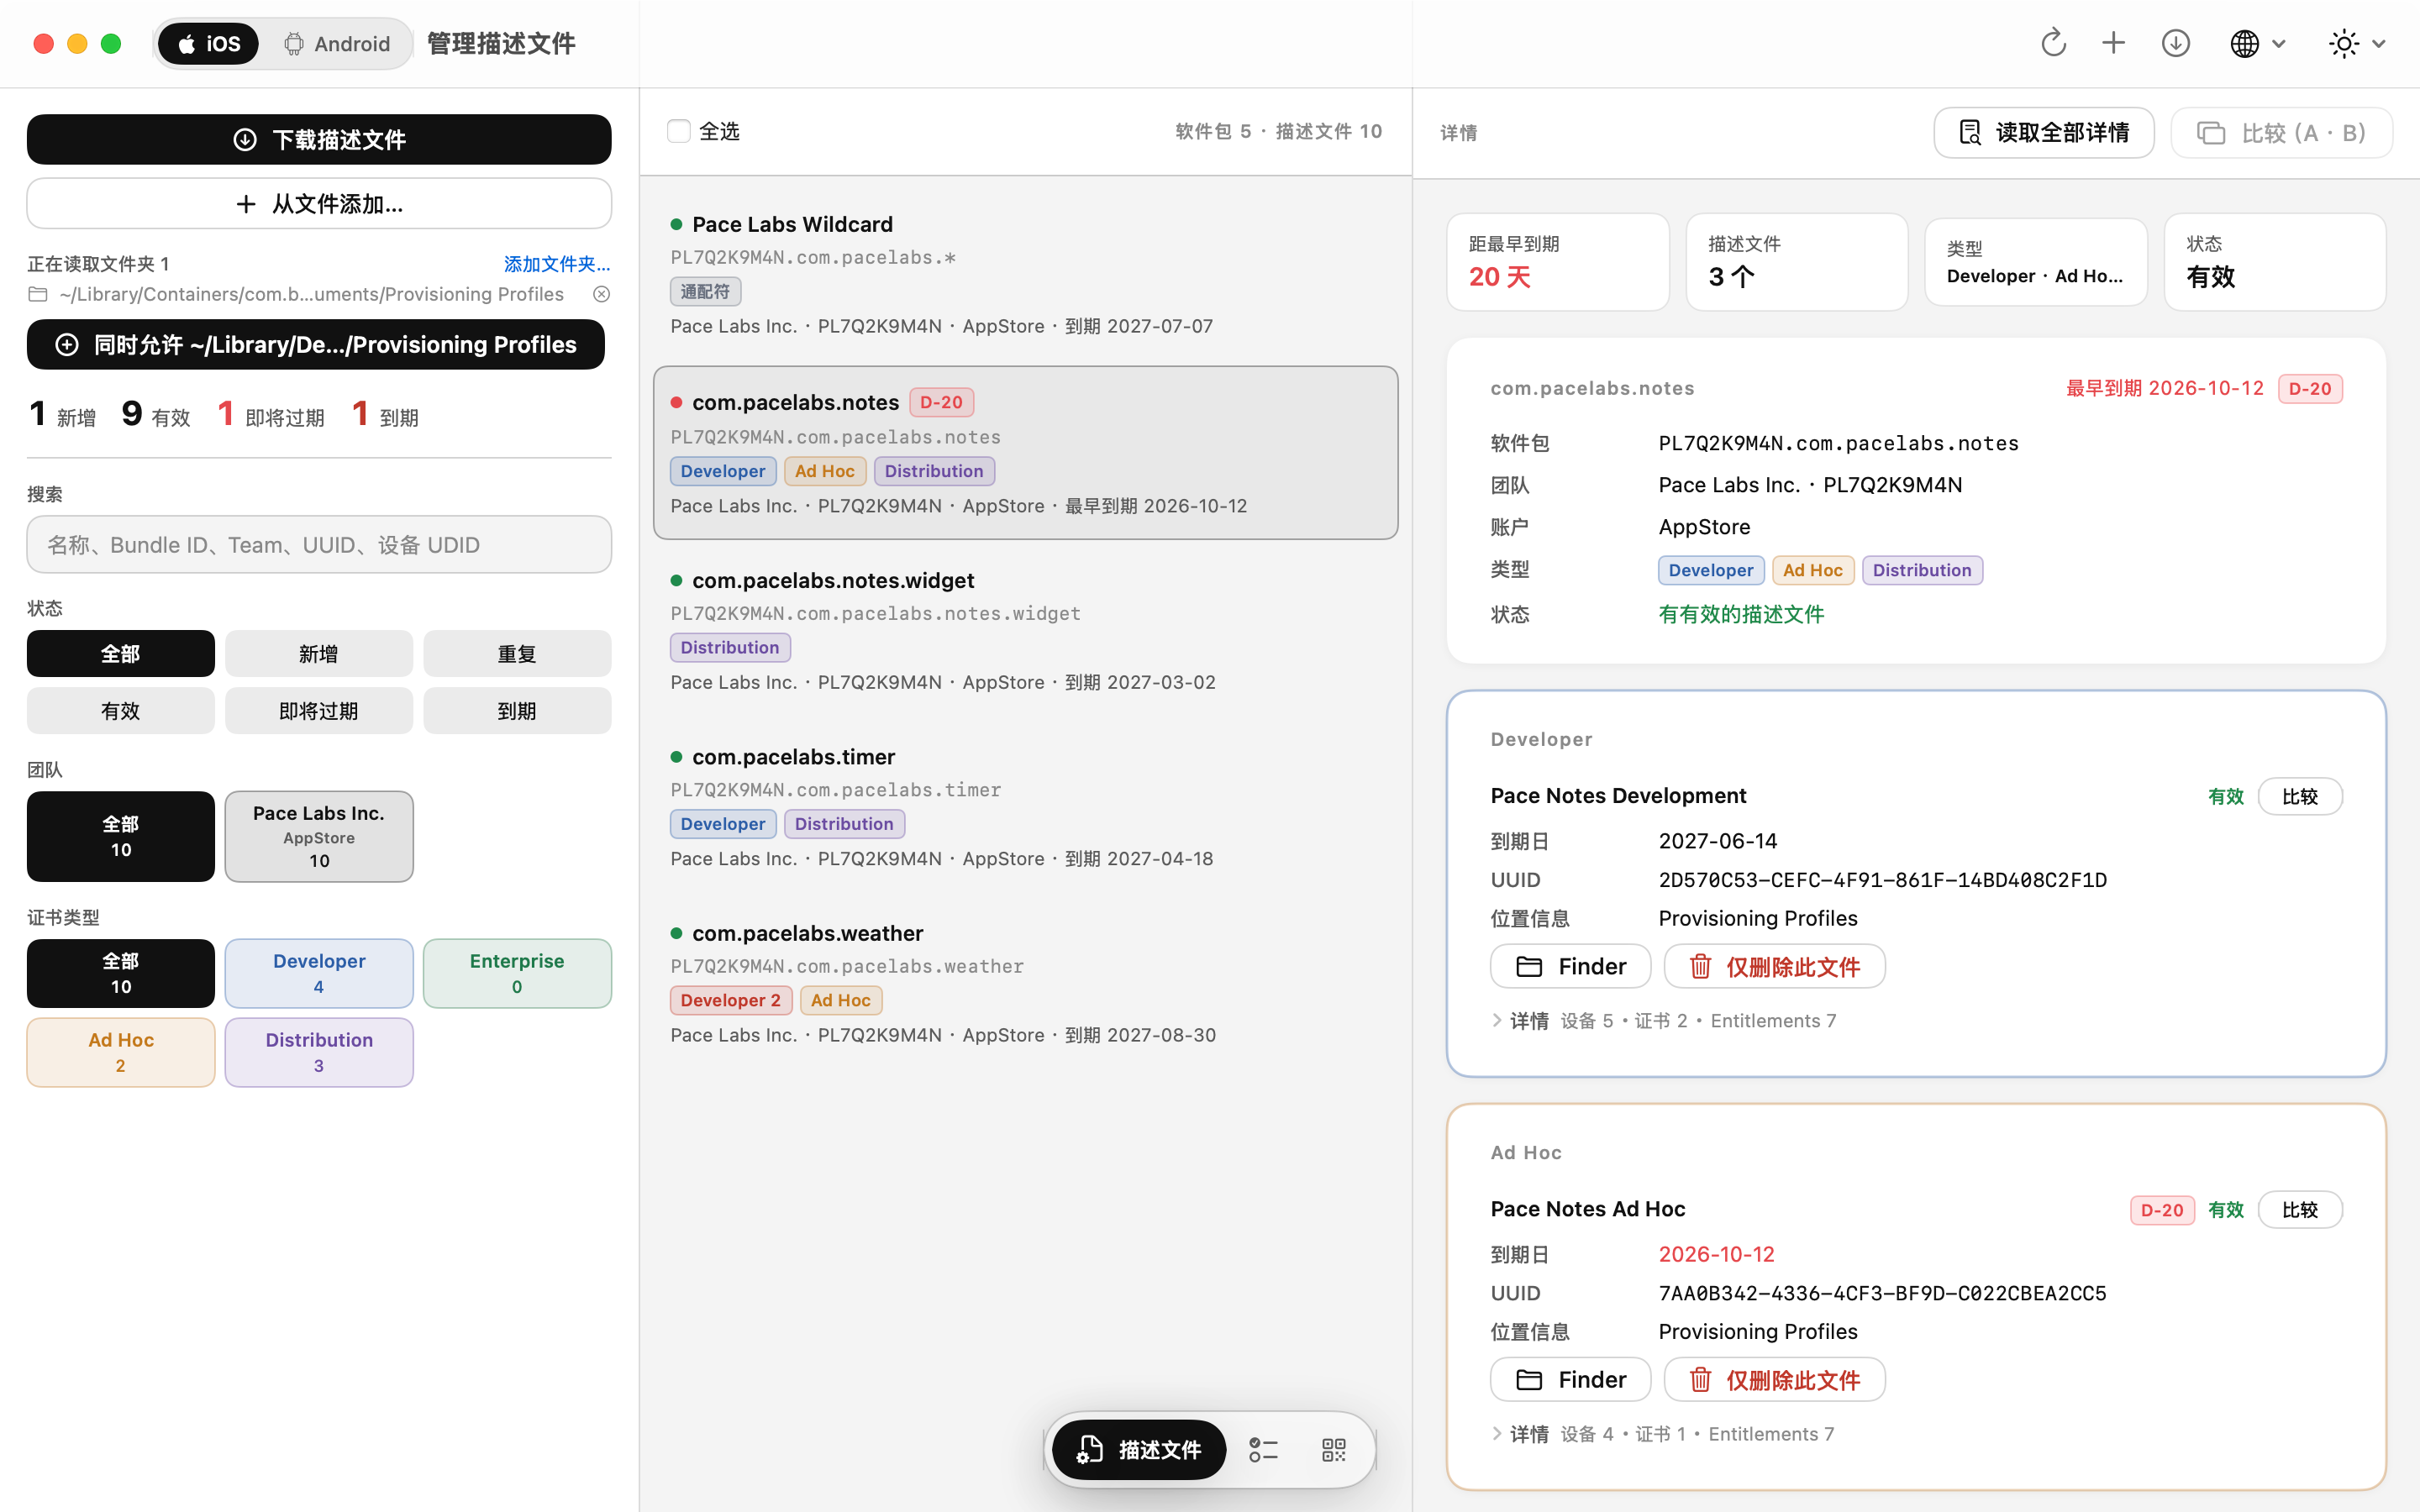2420x1512 pixels.
Task: Click the 下载描述文件 button
Action: 319,139
